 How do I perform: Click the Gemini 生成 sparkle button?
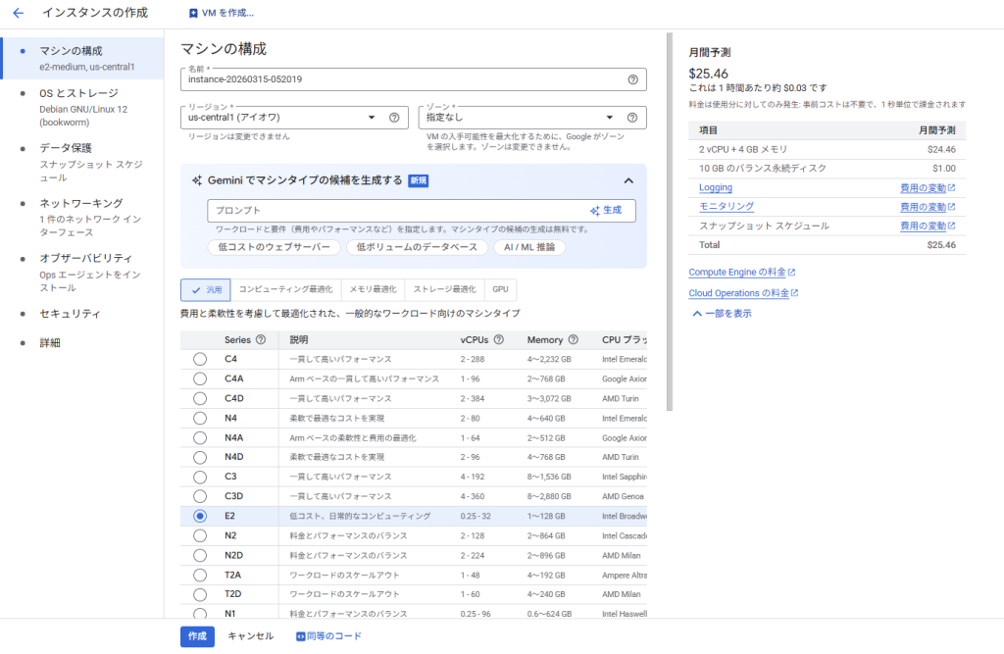point(606,211)
